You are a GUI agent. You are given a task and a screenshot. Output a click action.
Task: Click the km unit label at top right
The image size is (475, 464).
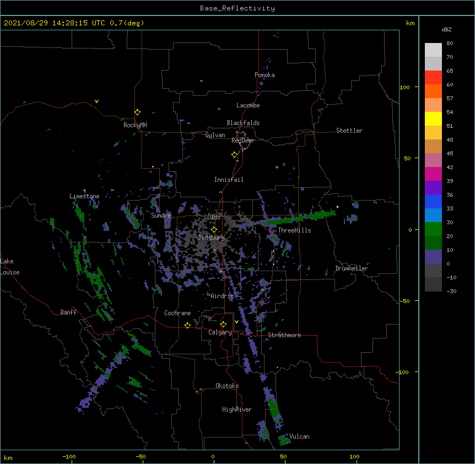pos(410,23)
